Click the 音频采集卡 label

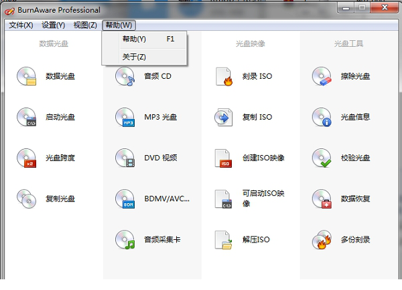click(162, 240)
